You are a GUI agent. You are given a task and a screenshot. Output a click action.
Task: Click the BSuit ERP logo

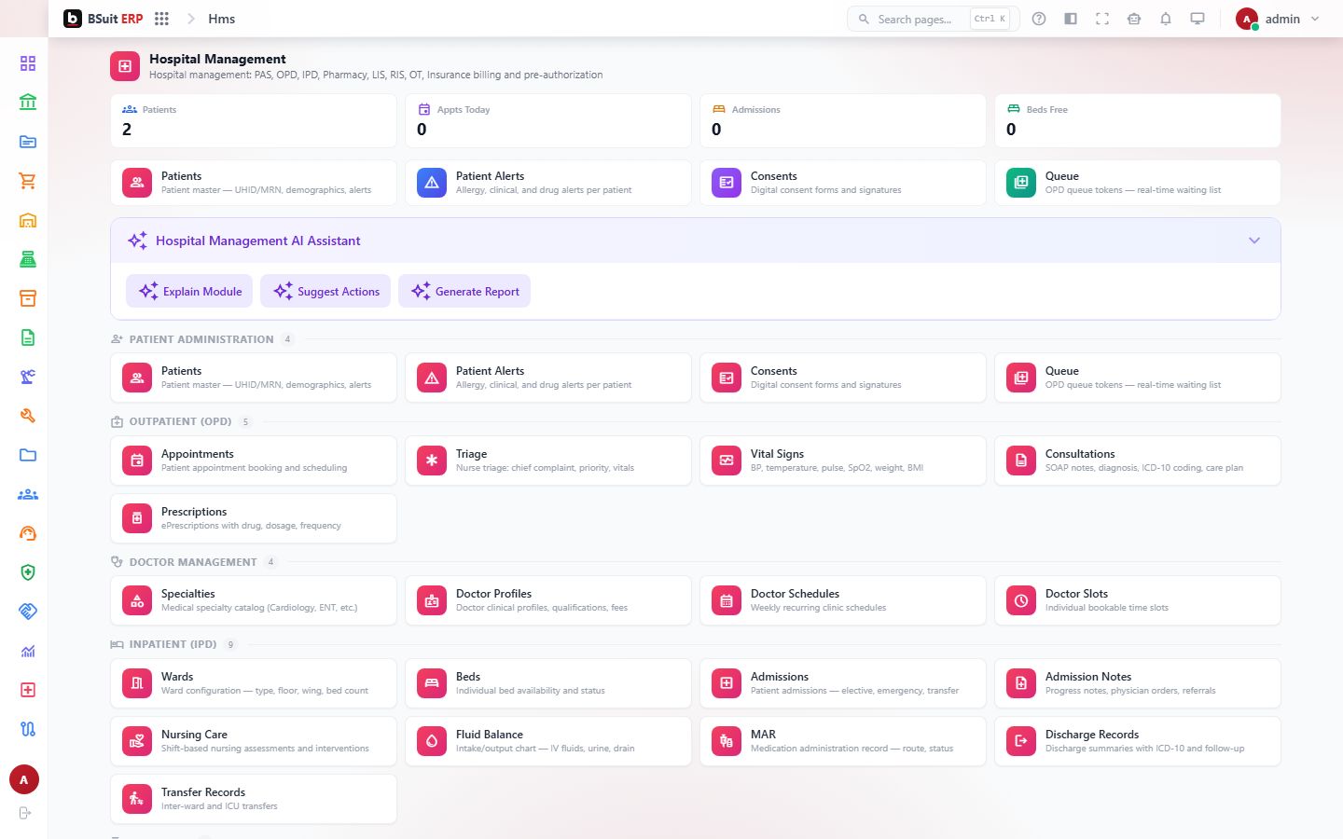tap(103, 19)
